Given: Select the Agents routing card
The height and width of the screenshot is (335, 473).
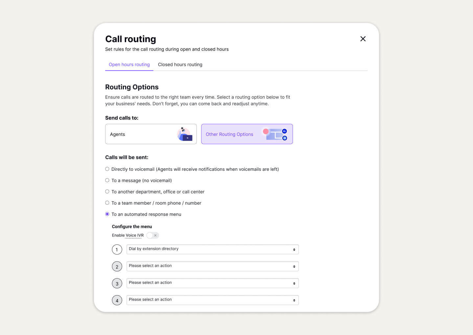Looking at the screenshot, I should [x=151, y=134].
